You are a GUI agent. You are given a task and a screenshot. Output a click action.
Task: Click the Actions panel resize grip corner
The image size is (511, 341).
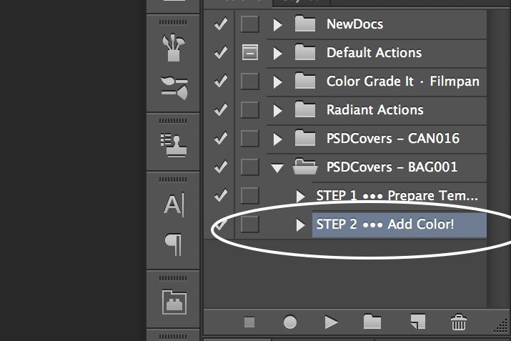(501, 325)
